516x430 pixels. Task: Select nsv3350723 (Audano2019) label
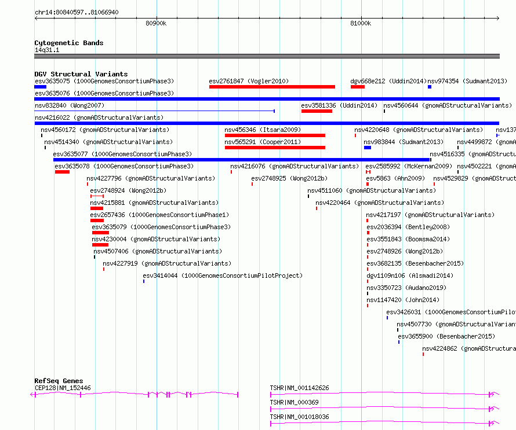(x=406, y=288)
